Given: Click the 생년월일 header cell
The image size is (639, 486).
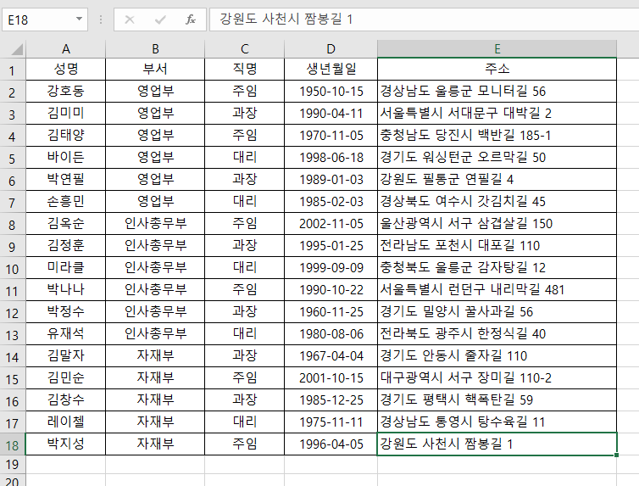Looking at the screenshot, I should point(331,69).
